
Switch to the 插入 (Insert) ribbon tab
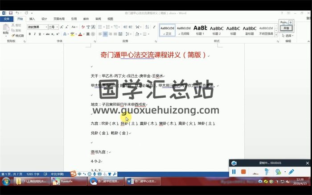click(32, 19)
